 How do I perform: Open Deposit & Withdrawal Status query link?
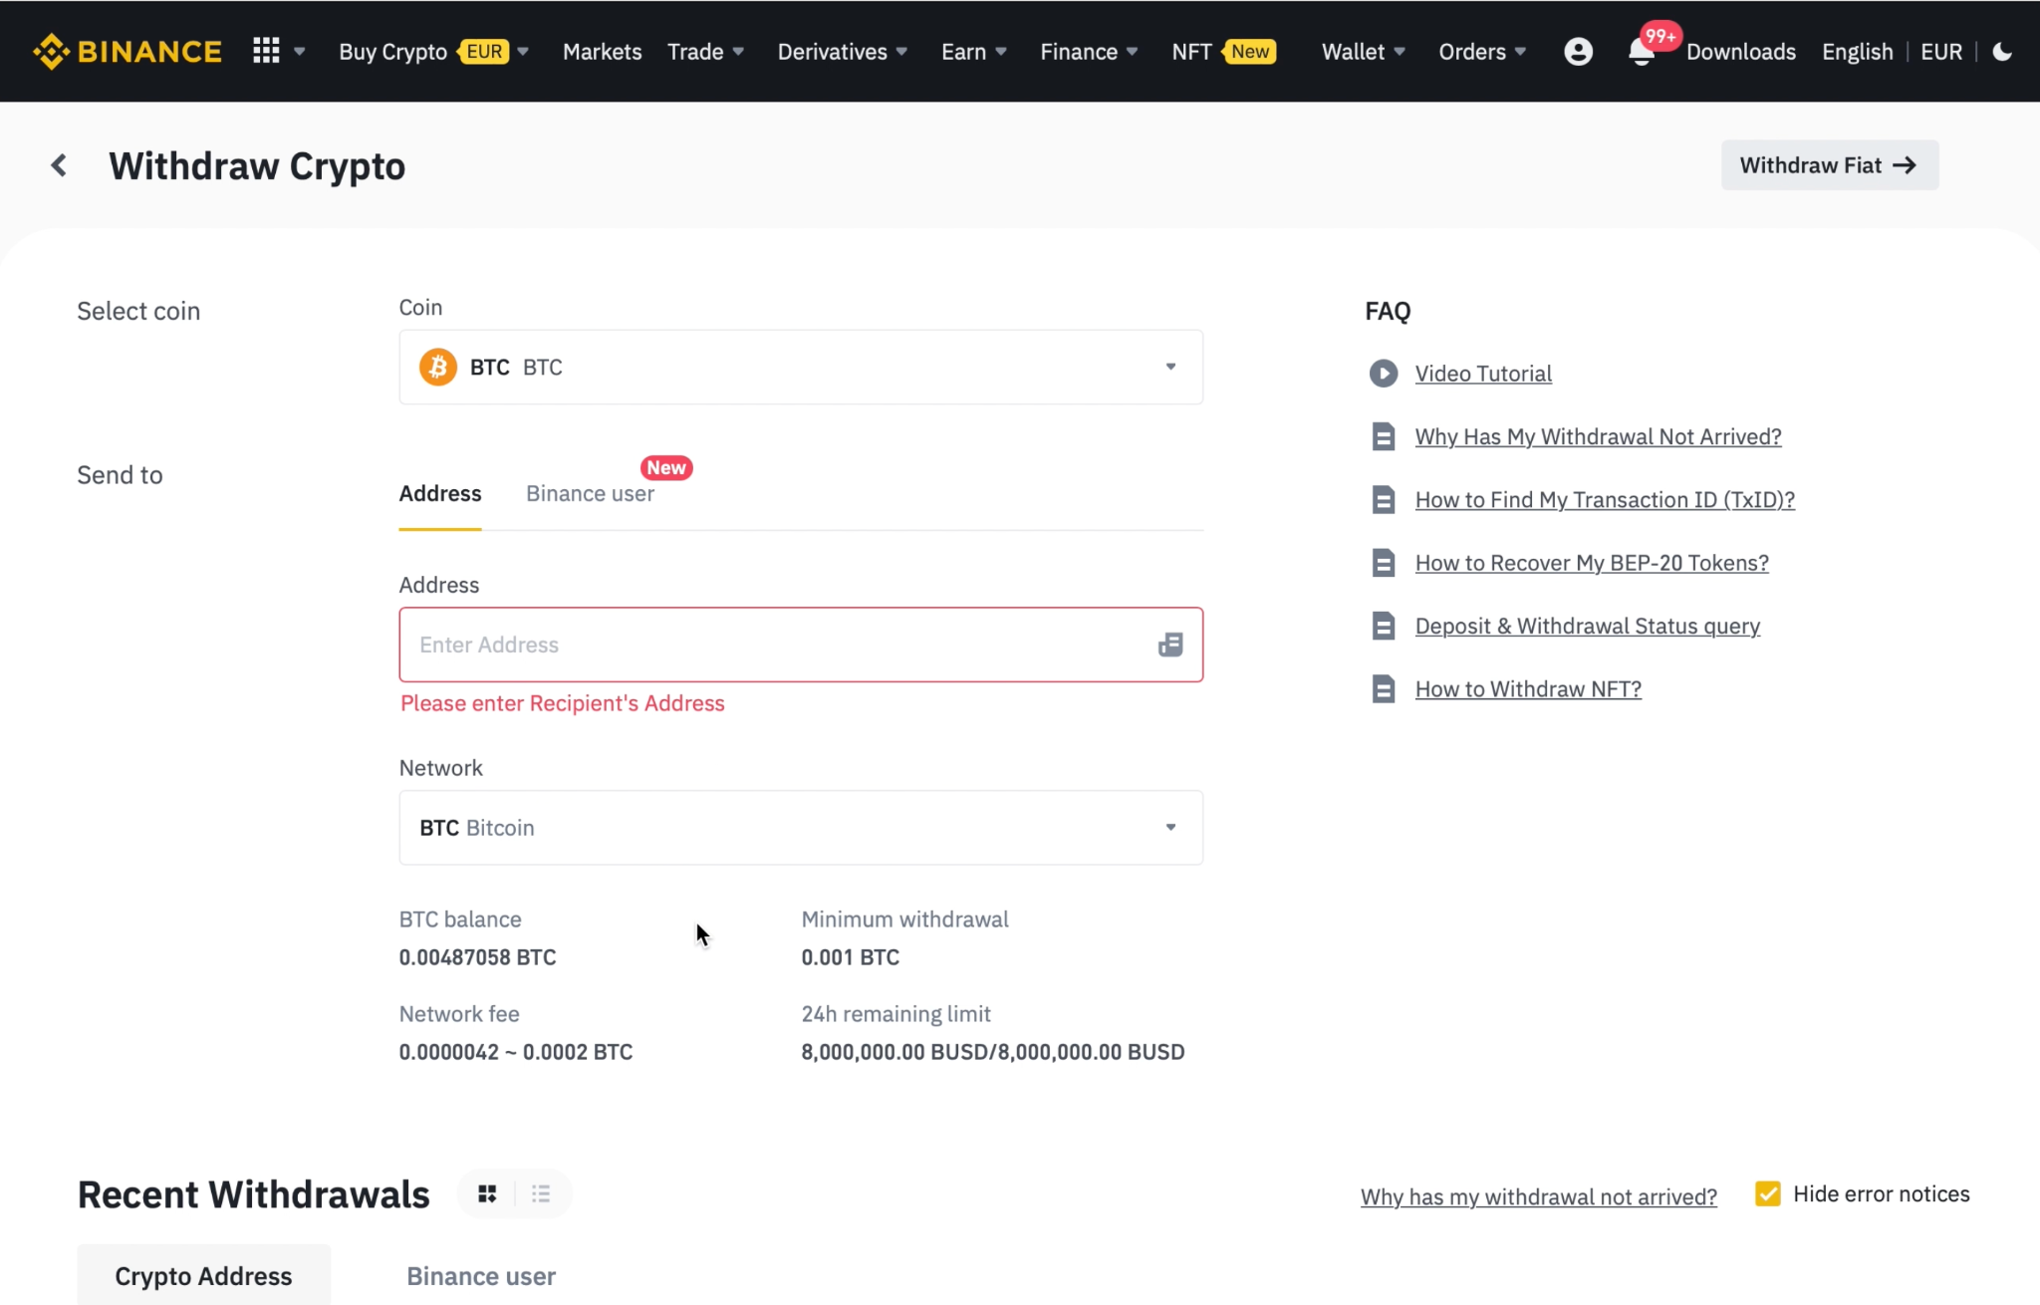tap(1588, 626)
